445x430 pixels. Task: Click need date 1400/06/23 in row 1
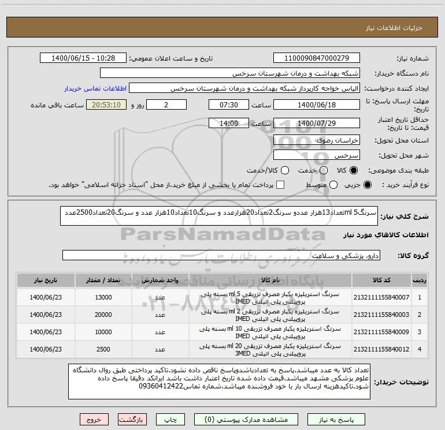point(46,297)
